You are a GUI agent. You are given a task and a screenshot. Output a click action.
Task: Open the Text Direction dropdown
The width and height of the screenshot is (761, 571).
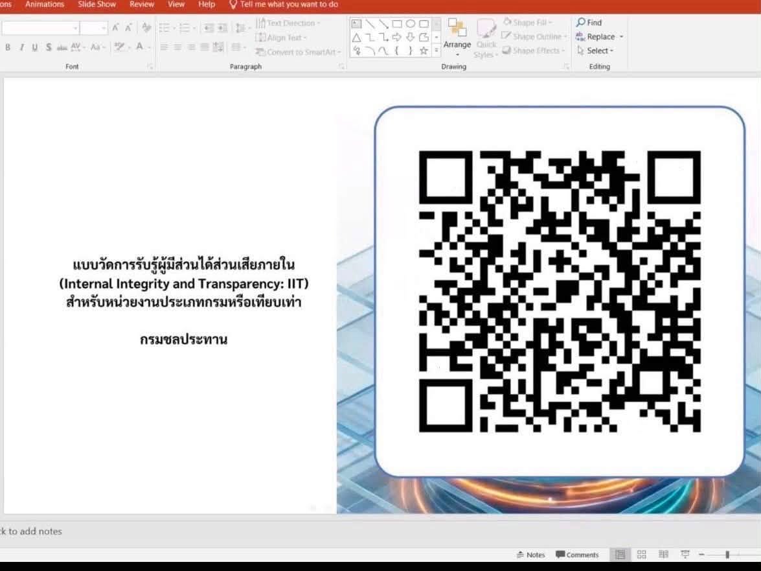point(288,23)
